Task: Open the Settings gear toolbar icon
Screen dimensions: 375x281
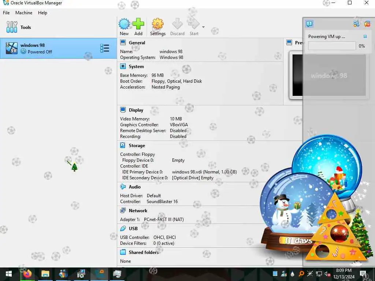Action: [157, 24]
